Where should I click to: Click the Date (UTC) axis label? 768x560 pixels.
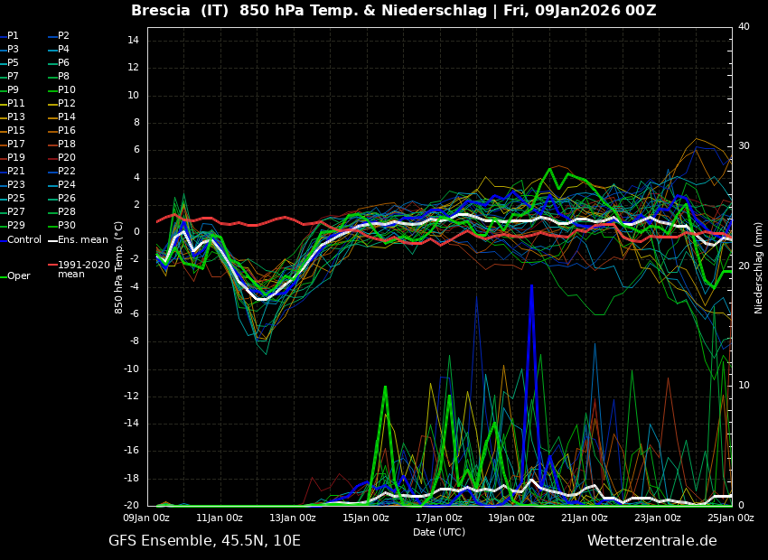439,533
